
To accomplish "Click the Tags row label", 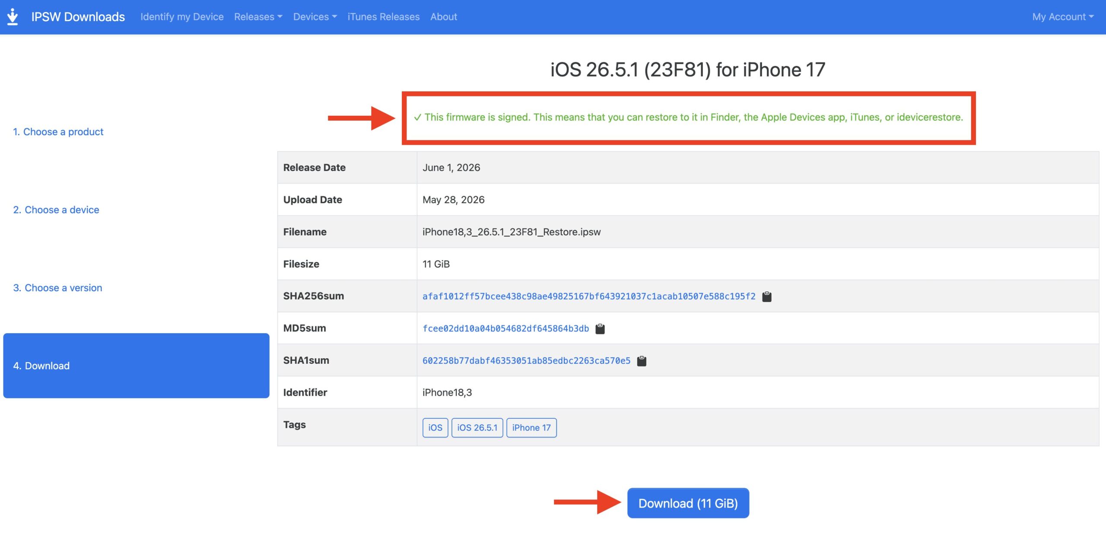I will (x=294, y=425).
